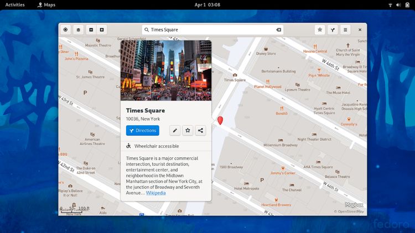The image size is (415, 233).
Task: Select the Bertelsmann Building label
Action: pos(278,71)
